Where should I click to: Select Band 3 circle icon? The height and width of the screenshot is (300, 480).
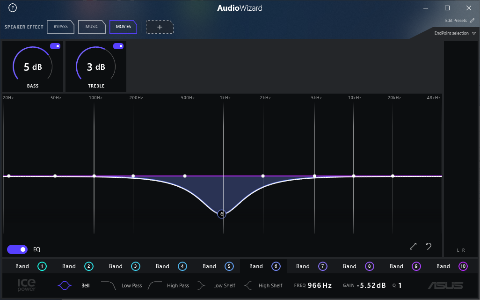pos(136,266)
